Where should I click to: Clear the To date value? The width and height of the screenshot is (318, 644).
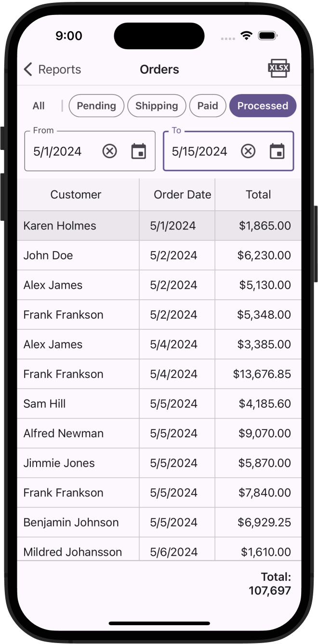[x=248, y=151]
